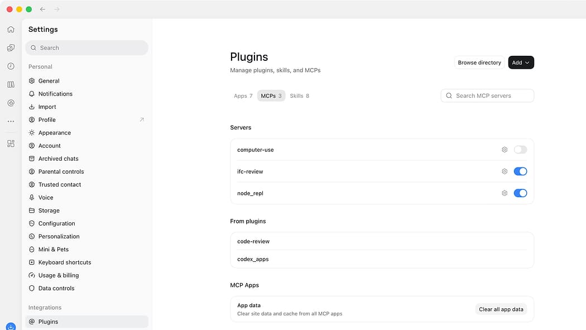Click the ifc-review server name
The height and width of the screenshot is (330, 586).
pos(250,171)
